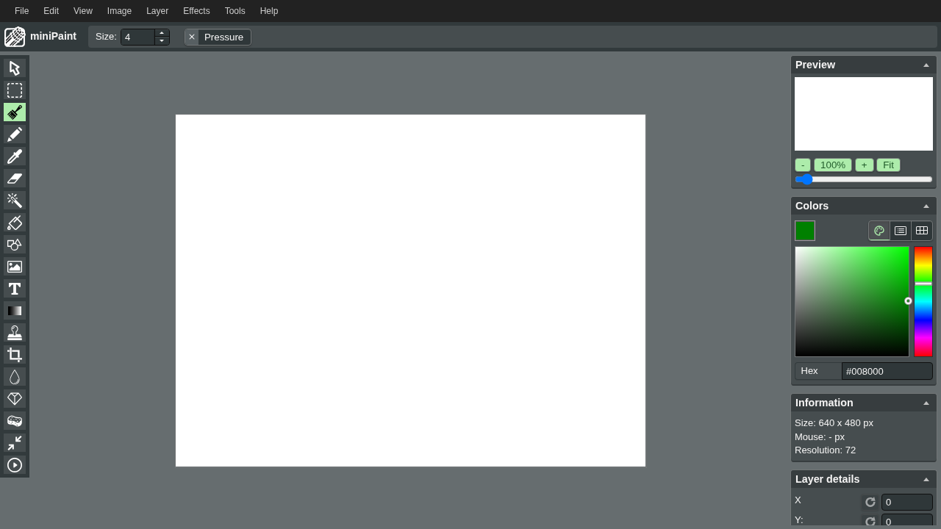Choose the Clone stamp tool
941x529 pixels.
[x=15, y=333]
